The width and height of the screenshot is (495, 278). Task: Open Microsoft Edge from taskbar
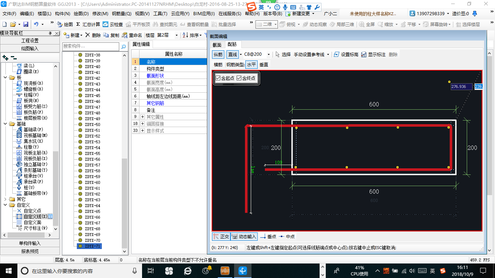pos(188,270)
